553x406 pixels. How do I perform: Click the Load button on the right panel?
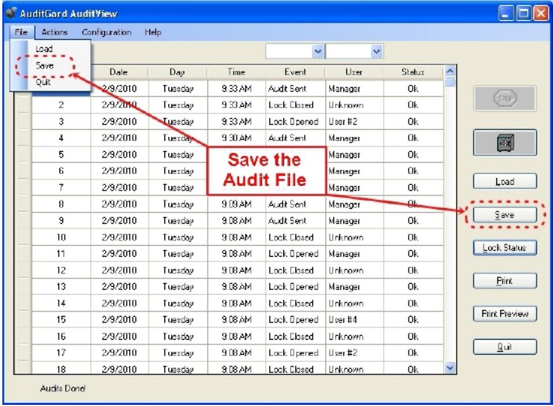[505, 182]
